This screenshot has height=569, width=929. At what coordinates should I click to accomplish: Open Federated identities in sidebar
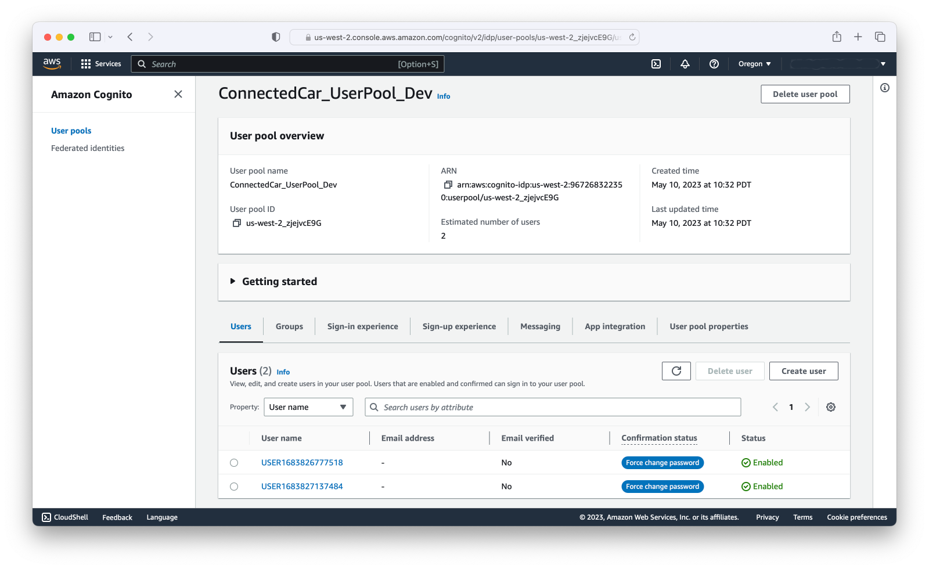pyautogui.click(x=88, y=148)
